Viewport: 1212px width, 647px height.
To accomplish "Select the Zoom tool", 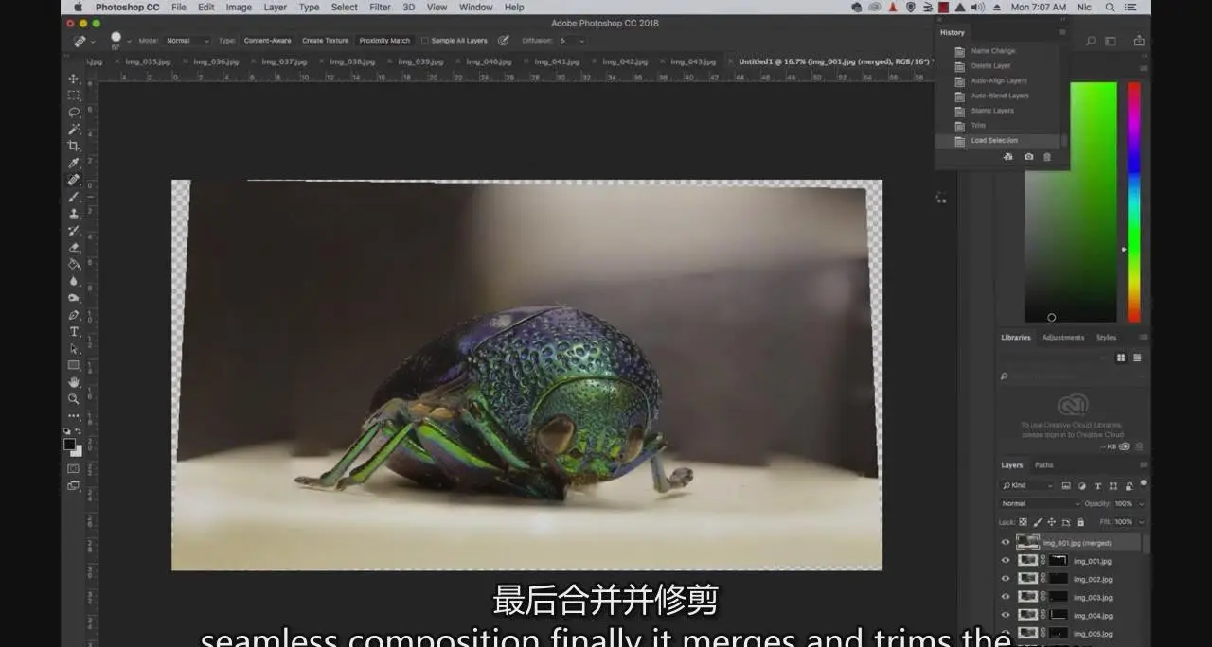I will (74, 399).
